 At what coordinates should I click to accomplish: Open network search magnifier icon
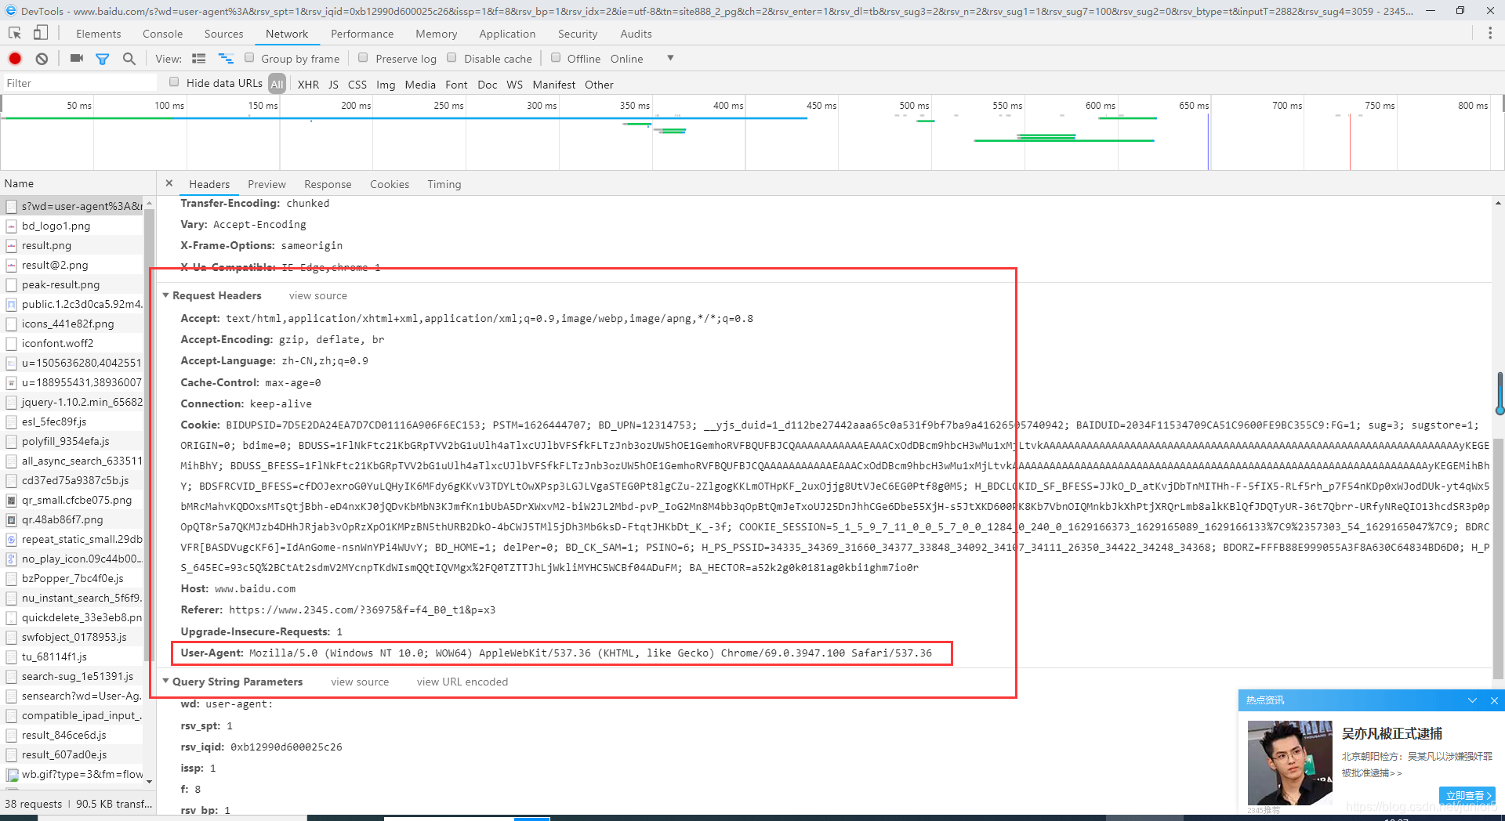pyautogui.click(x=129, y=59)
